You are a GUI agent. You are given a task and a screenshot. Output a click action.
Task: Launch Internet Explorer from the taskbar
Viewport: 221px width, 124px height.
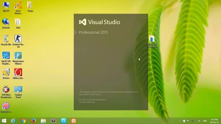coord(13,121)
